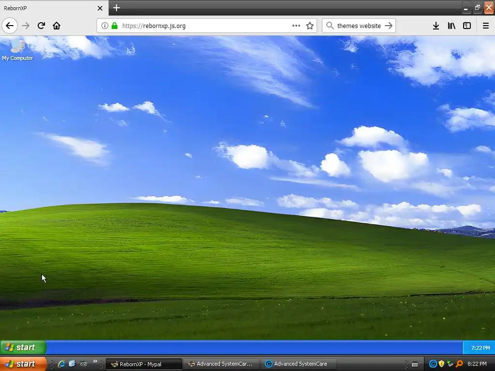Click the system clock showing 8:22 PM

tap(477, 364)
